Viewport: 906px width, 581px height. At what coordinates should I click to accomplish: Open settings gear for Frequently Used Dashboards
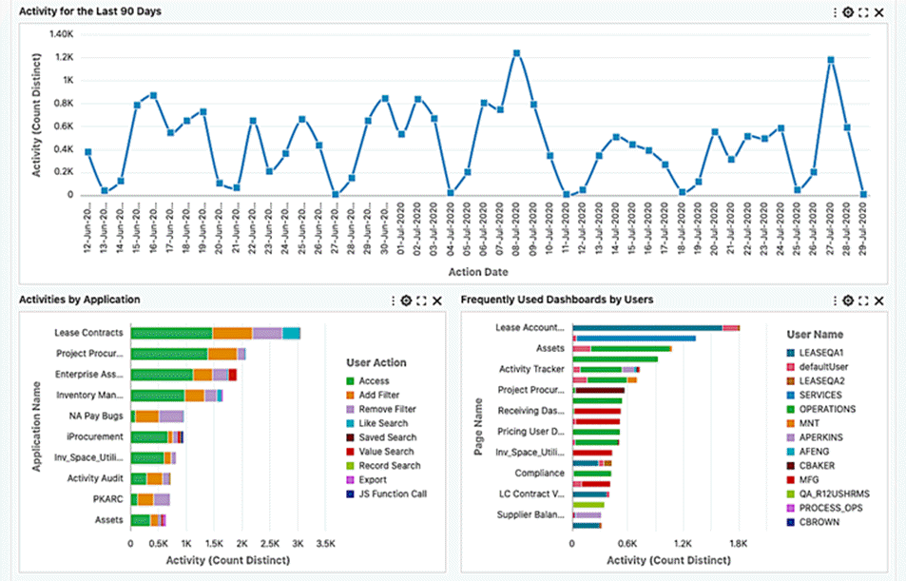pyautogui.click(x=848, y=300)
